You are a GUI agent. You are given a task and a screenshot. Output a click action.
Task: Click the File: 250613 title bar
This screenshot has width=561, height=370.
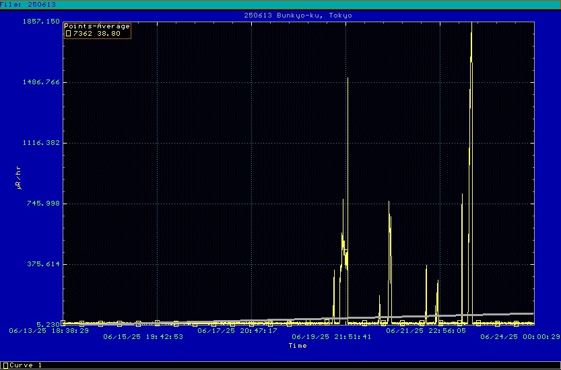[x=28, y=4]
